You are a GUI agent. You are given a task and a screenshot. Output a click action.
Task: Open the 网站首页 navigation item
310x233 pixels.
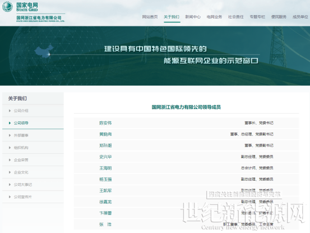coord(150,17)
